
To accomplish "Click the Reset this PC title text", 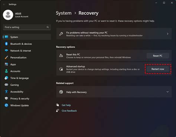I will 73,54.
